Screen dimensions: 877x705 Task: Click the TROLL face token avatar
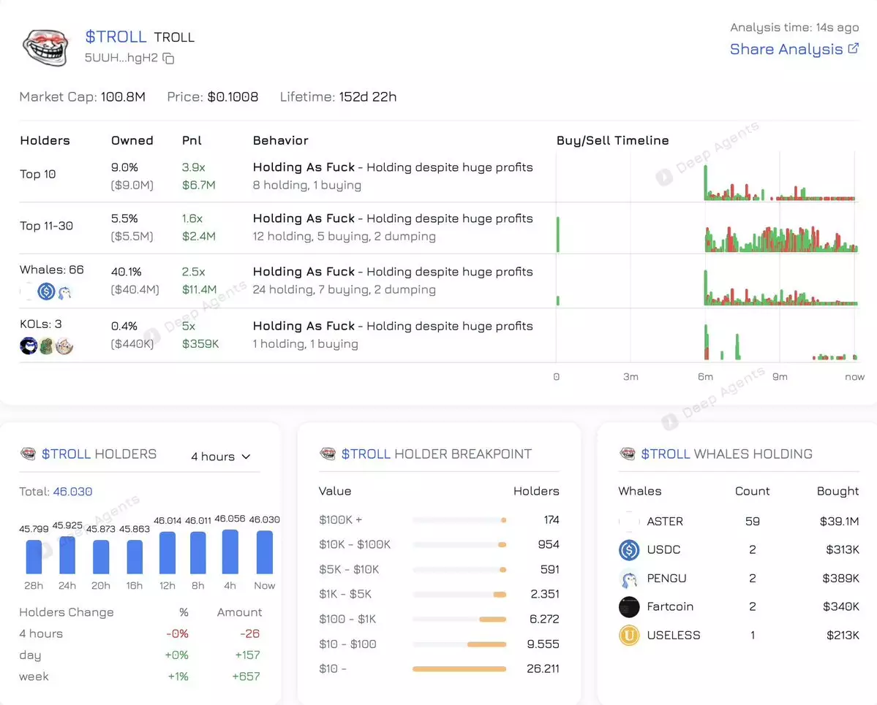(45, 47)
